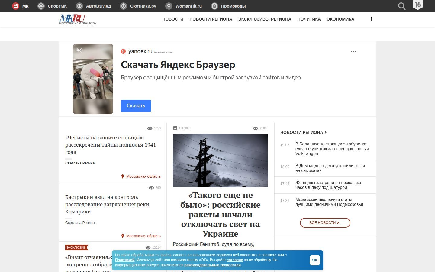
Task: Open ad options three-dot menu
Action: (x=353, y=51)
